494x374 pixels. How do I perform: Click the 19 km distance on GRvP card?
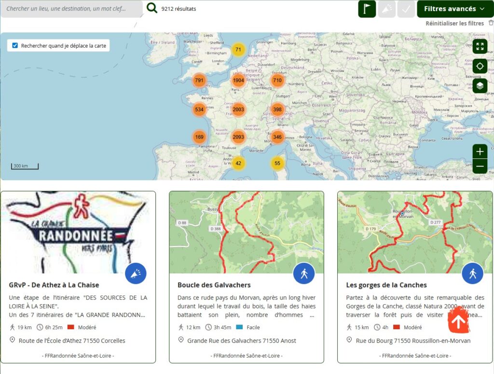pos(25,327)
